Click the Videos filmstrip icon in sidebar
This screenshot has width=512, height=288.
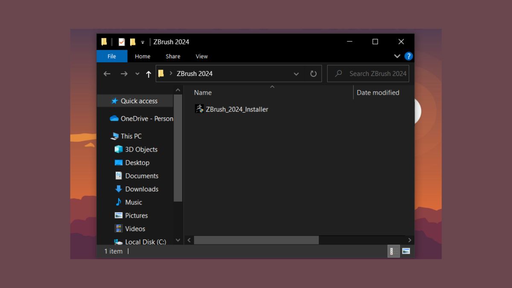119,229
